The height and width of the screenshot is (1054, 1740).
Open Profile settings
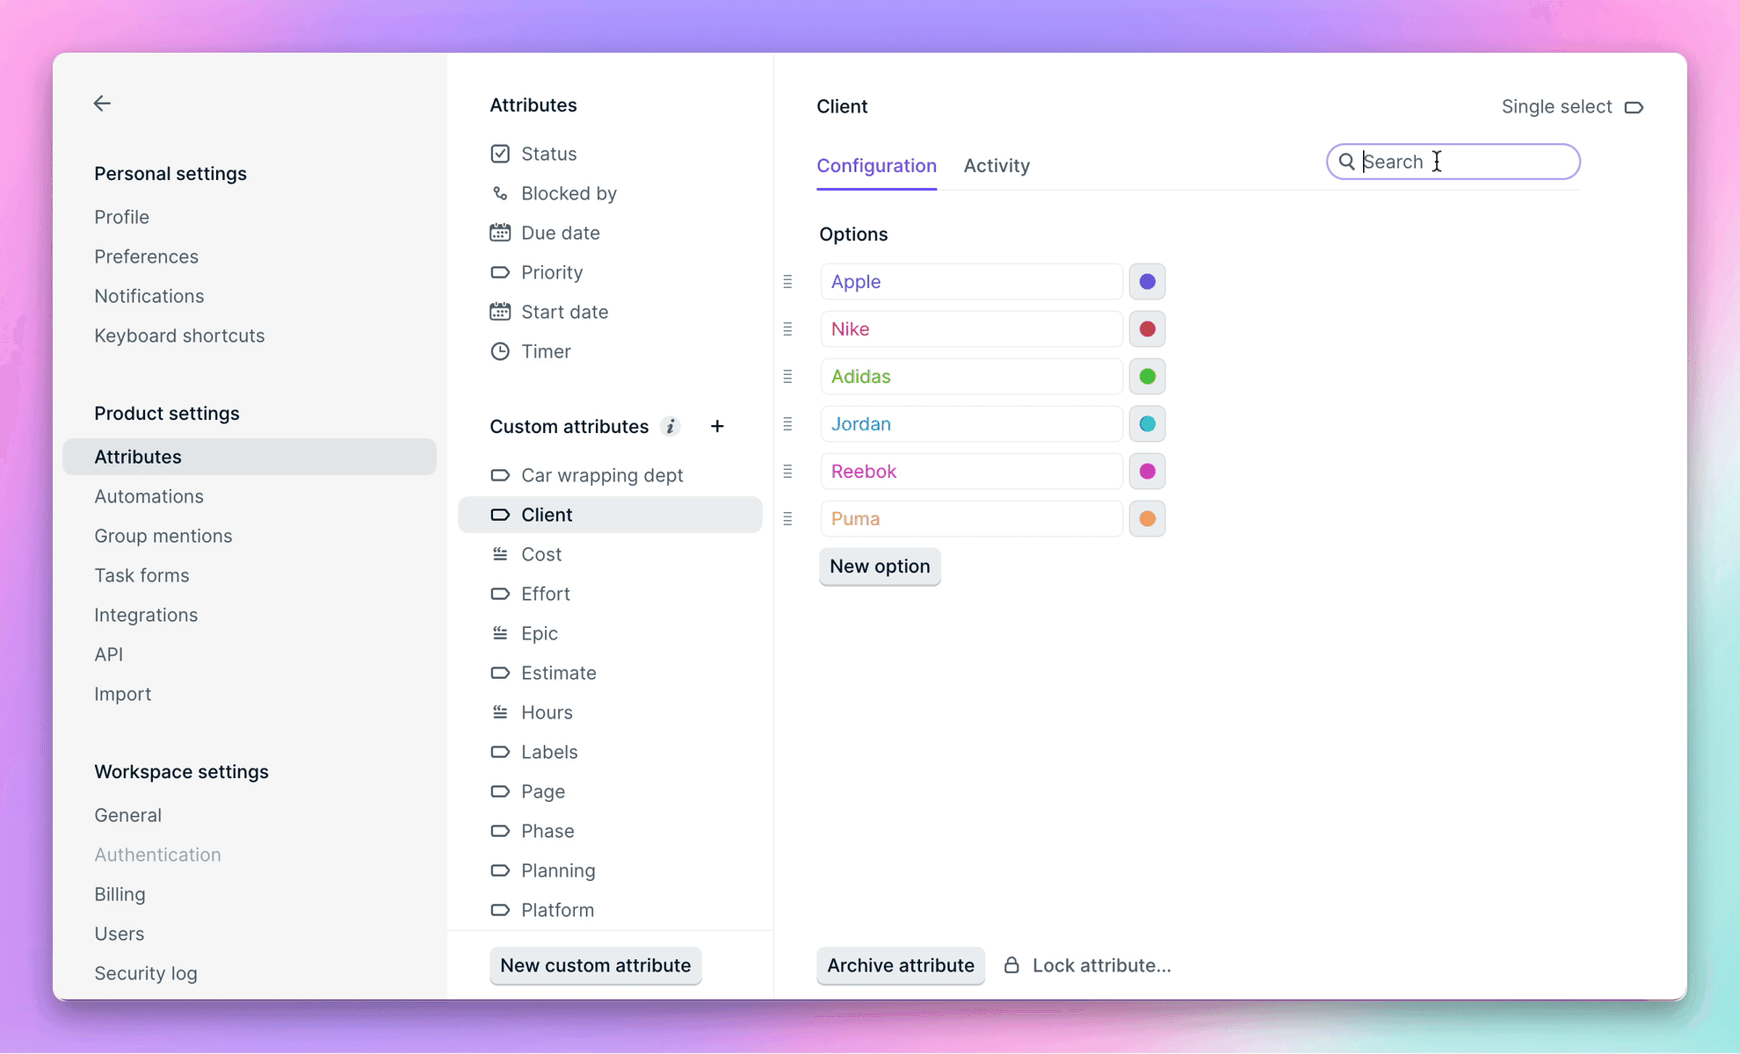pyautogui.click(x=122, y=217)
